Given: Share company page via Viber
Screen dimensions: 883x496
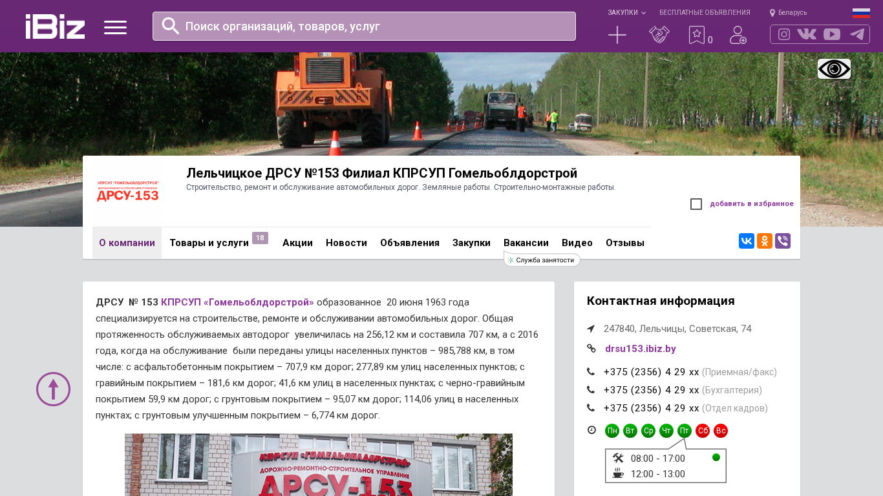Looking at the screenshot, I should [x=783, y=241].
